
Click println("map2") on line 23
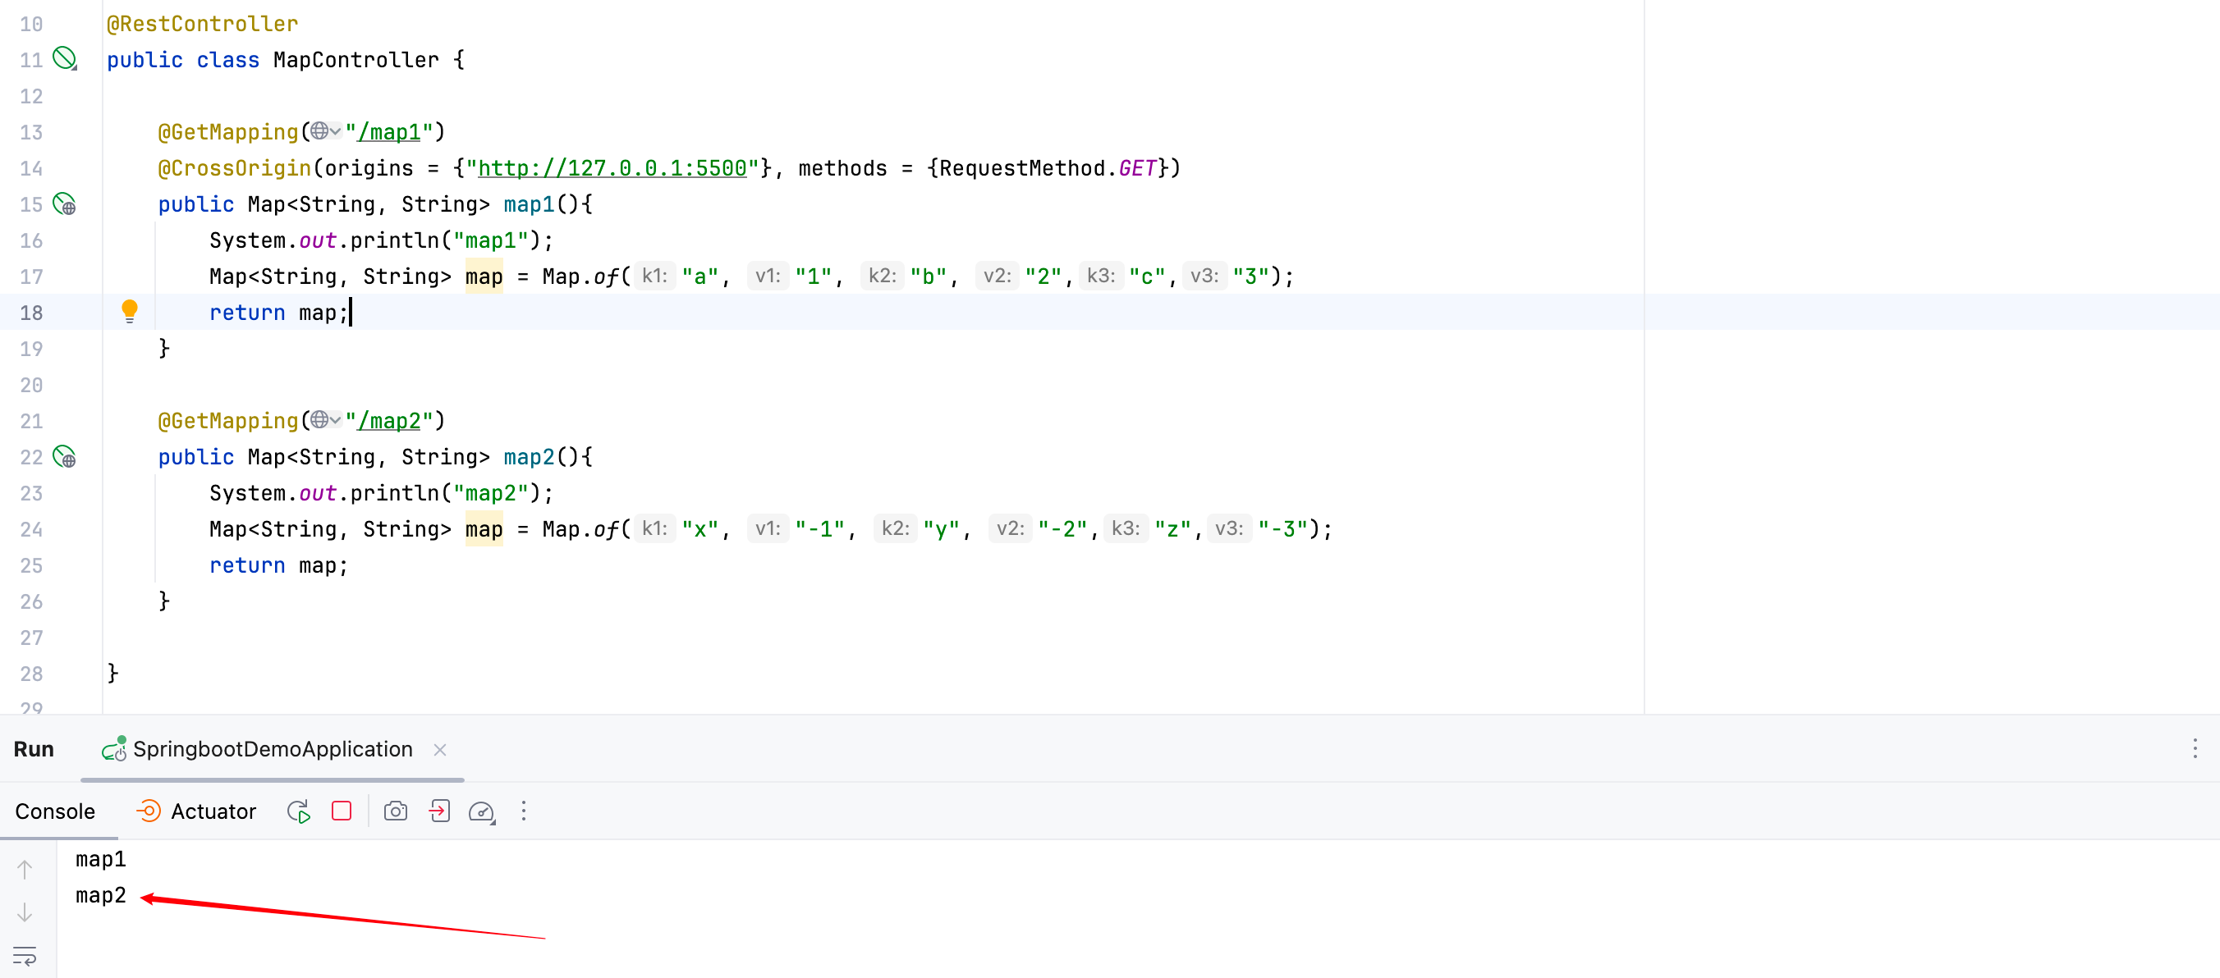coord(445,493)
